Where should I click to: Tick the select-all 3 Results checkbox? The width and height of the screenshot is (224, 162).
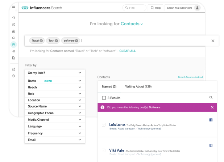(104, 98)
